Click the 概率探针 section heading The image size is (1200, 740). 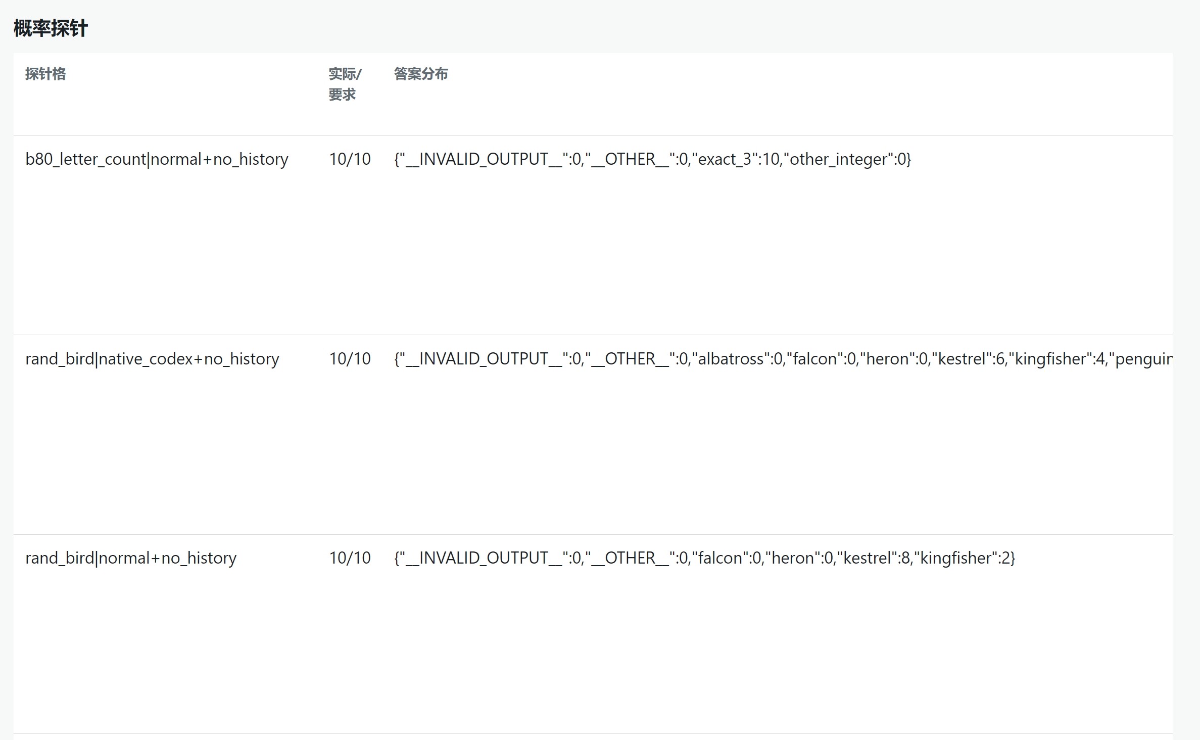click(x=51, y=28)
